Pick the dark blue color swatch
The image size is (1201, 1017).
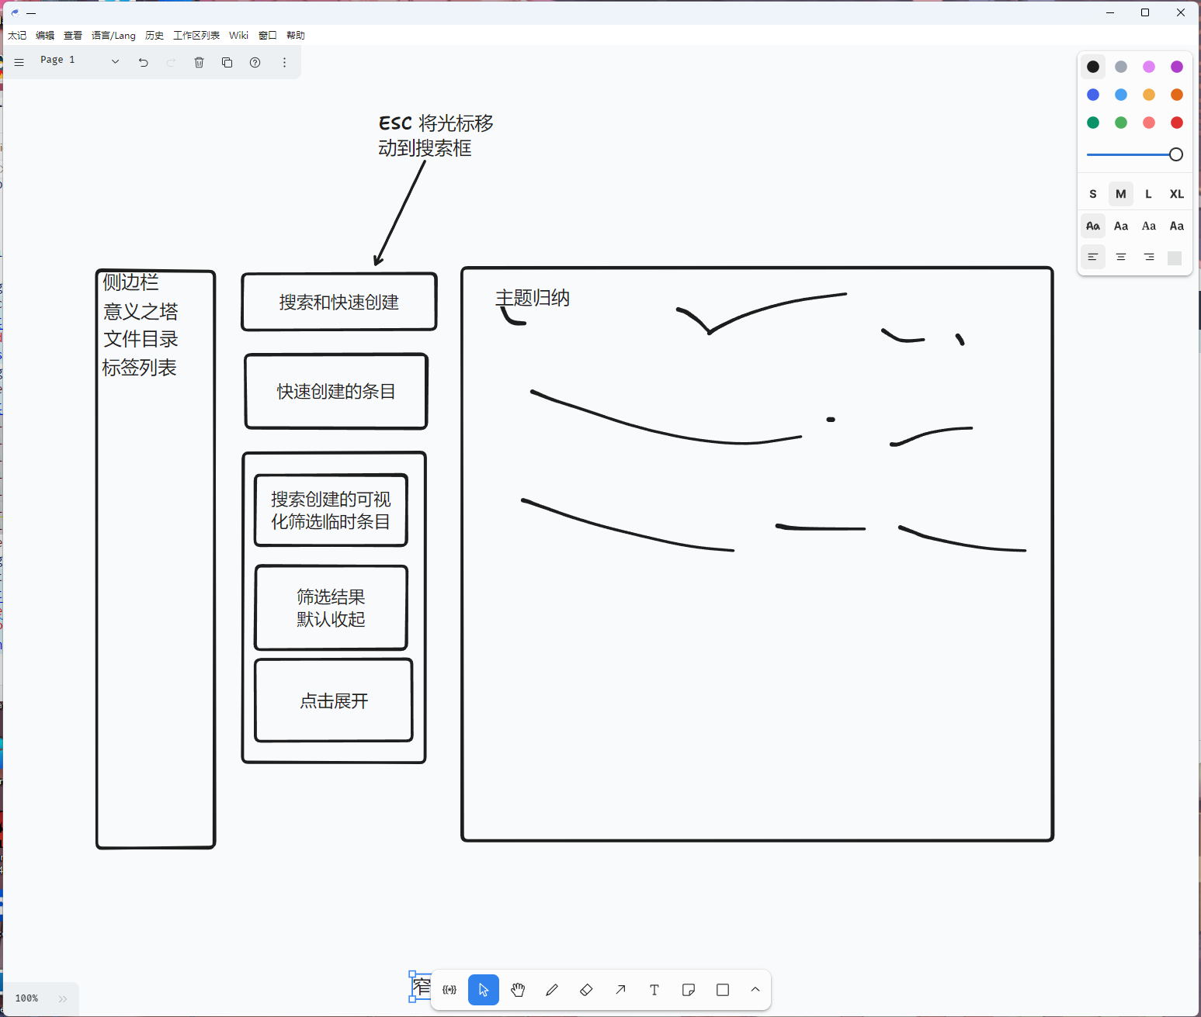1093,95
